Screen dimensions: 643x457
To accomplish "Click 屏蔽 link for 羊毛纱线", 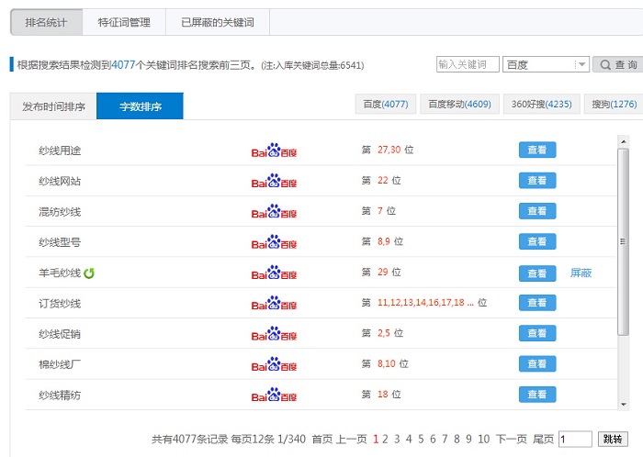I will [581, 273].
